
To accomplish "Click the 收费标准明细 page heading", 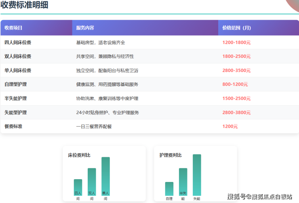I will pyautogui.click(x=25, y=5).
